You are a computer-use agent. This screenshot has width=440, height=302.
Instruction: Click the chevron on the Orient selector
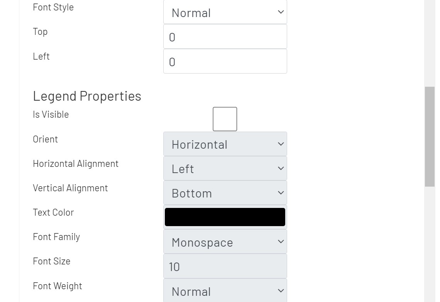280,144
